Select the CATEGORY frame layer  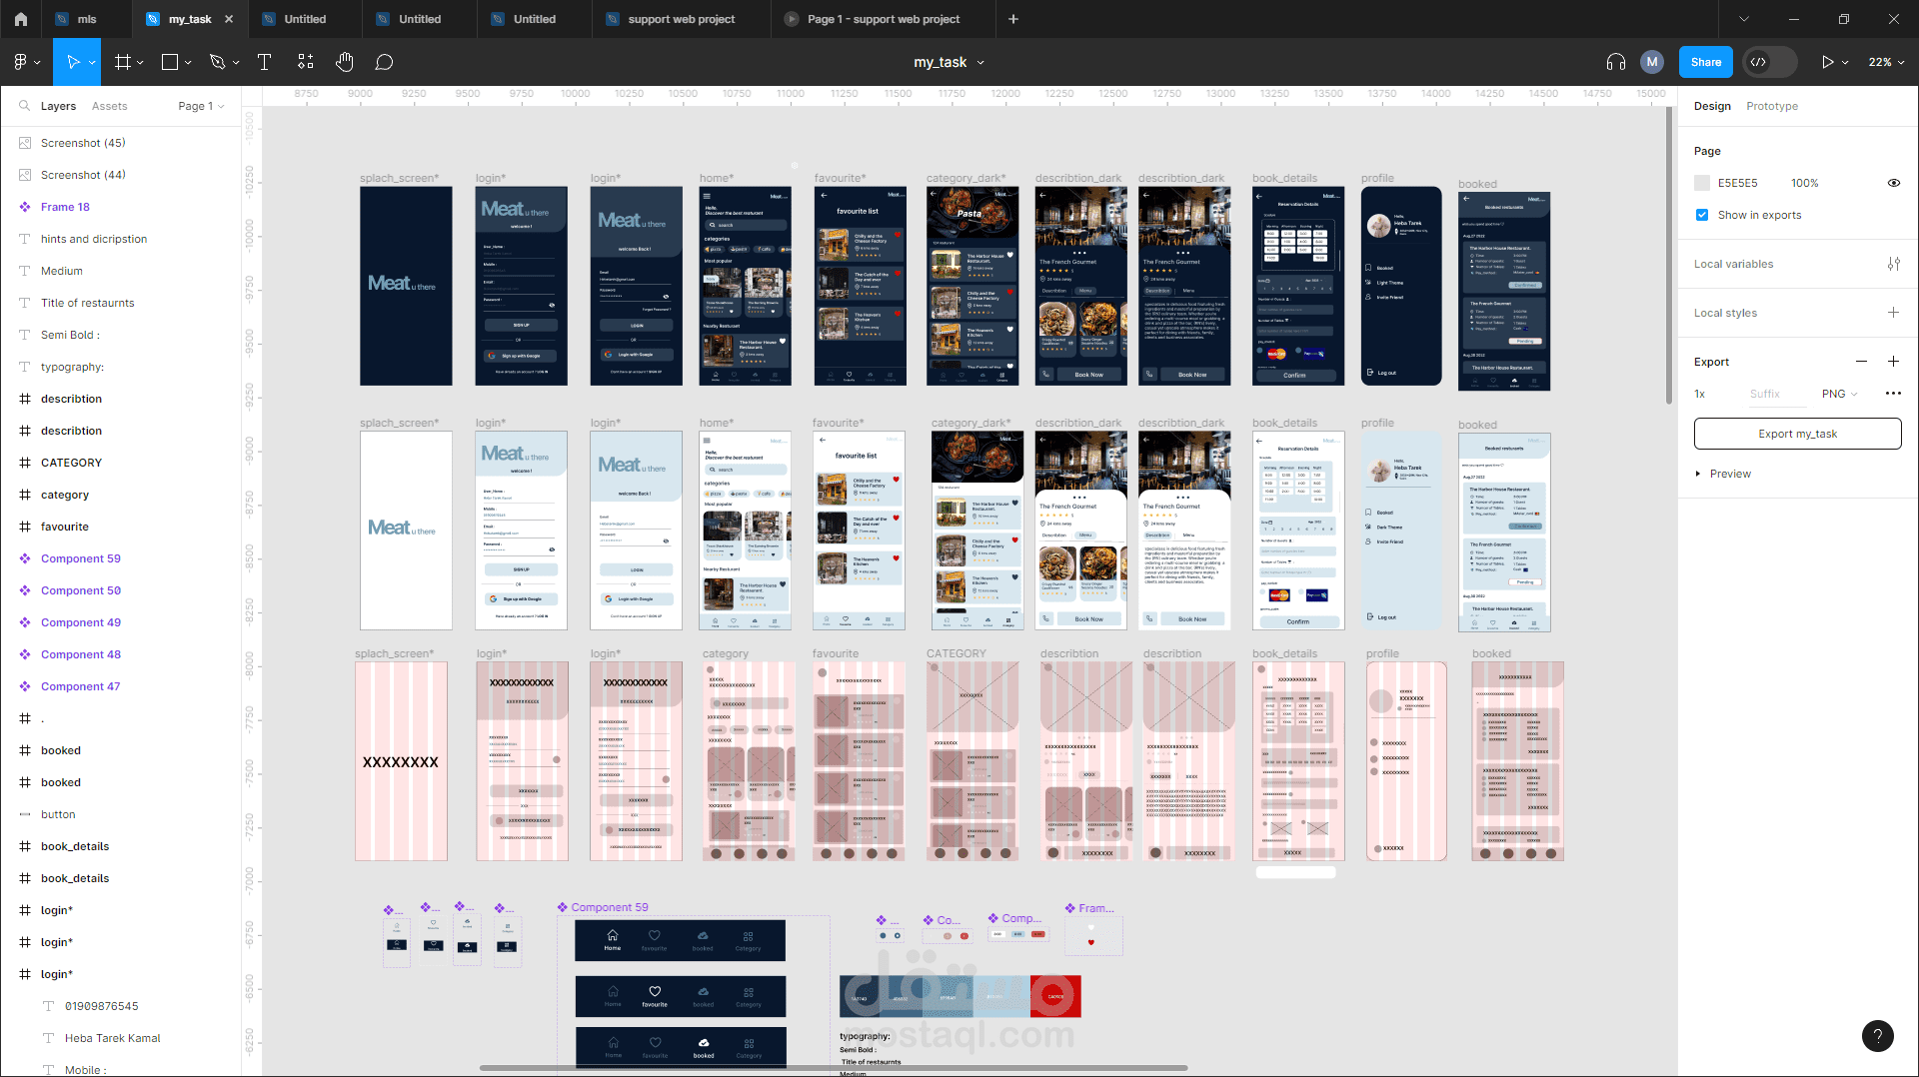click(x=120, y=463)
